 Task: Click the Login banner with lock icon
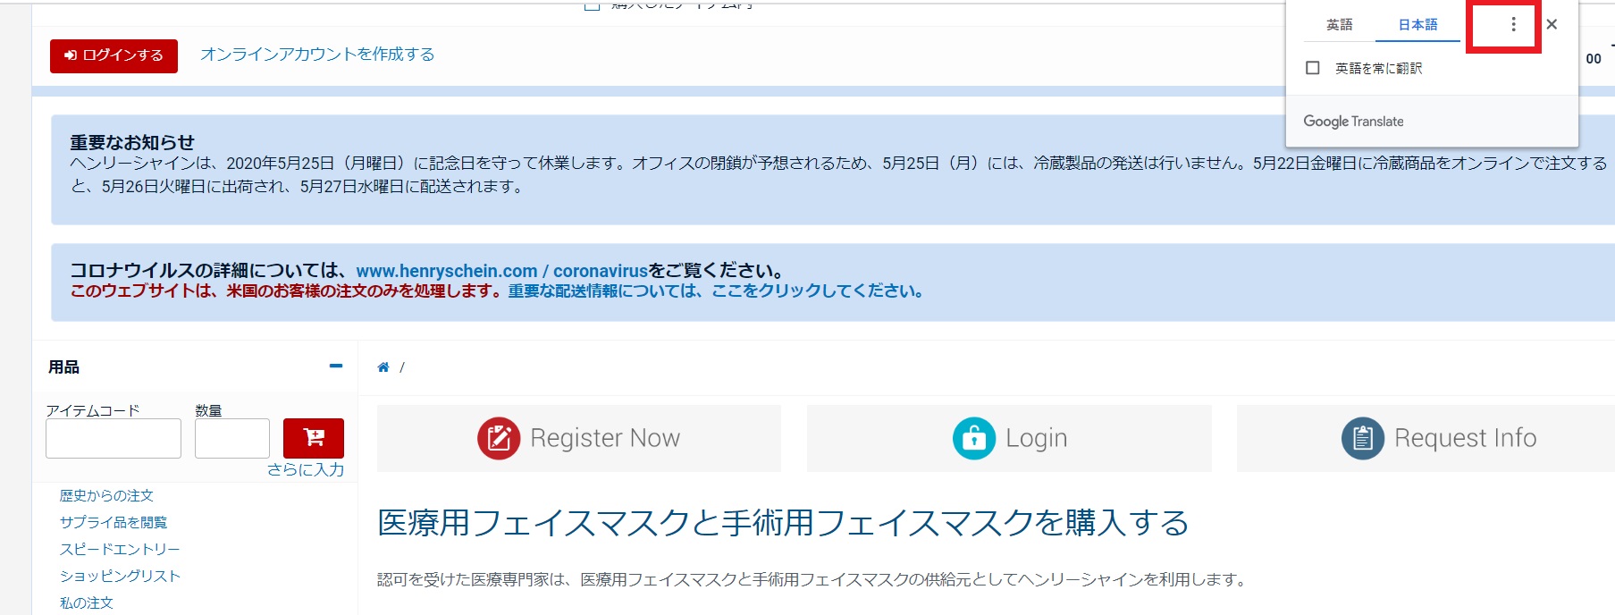(1009, 438)
